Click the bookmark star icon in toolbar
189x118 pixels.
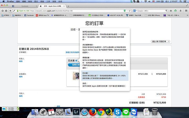click(x=3, y=11)
